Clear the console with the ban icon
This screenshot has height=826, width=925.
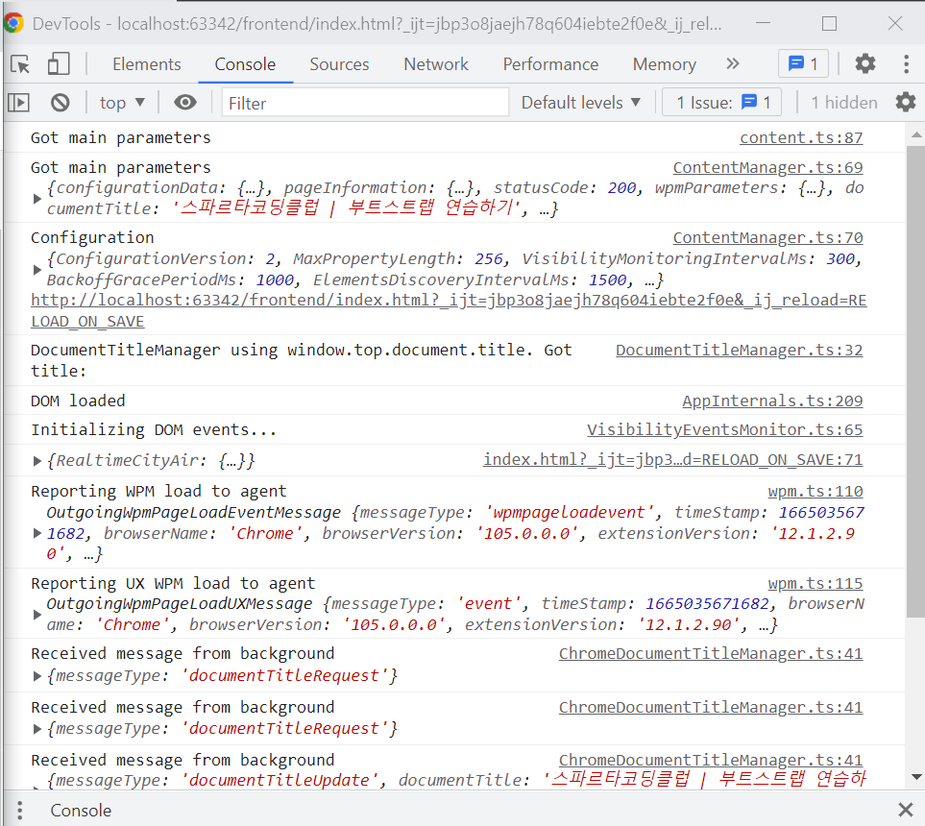[60, 103]
